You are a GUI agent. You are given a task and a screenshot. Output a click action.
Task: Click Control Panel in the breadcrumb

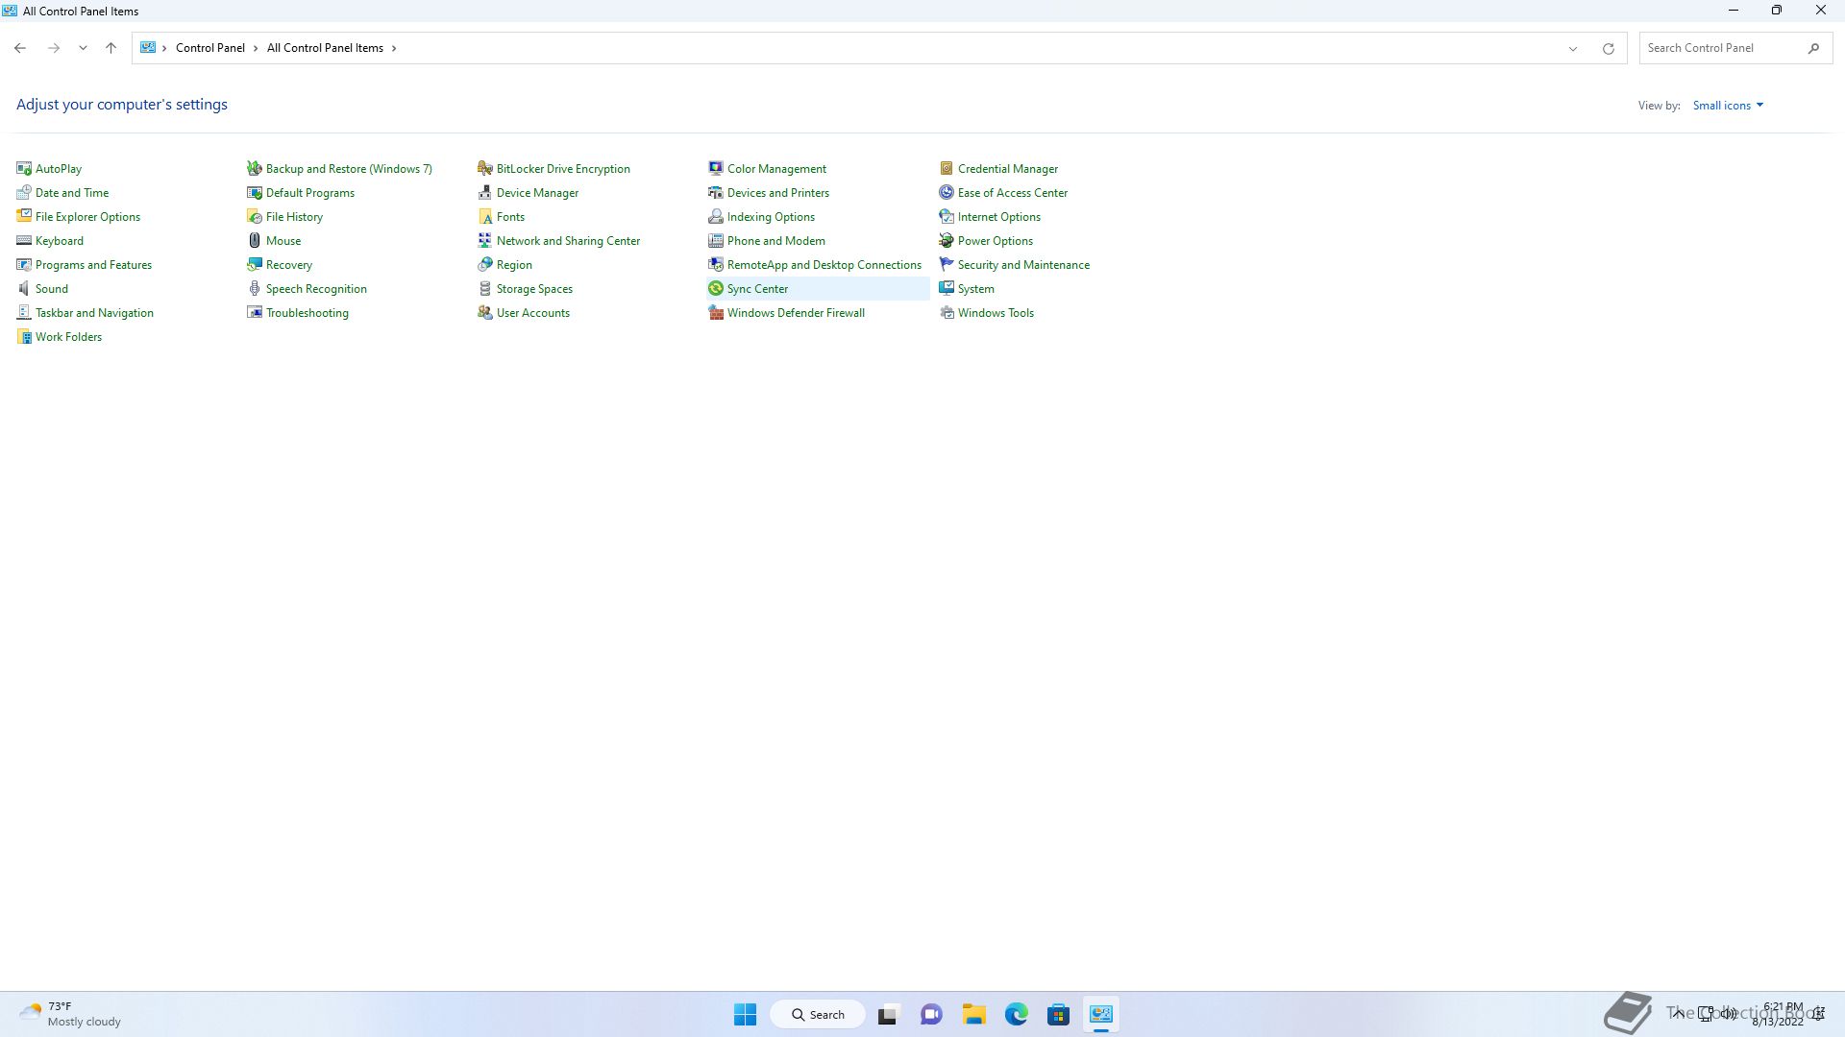click(210, 48)
